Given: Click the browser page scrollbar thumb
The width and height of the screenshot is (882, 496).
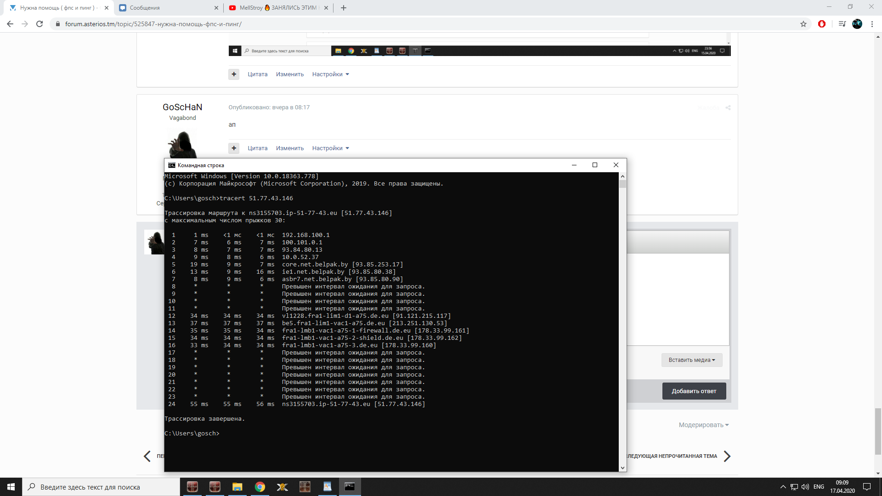Looking at the screenshot, I should pyautogui.click(x=878, y=431).
